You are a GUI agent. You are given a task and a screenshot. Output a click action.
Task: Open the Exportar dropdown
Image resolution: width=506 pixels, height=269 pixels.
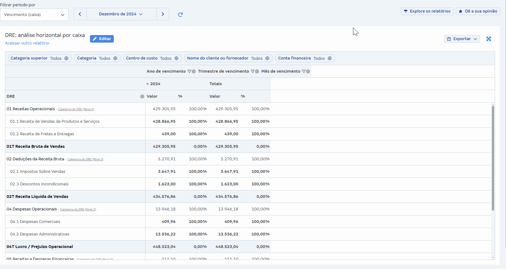462,39
